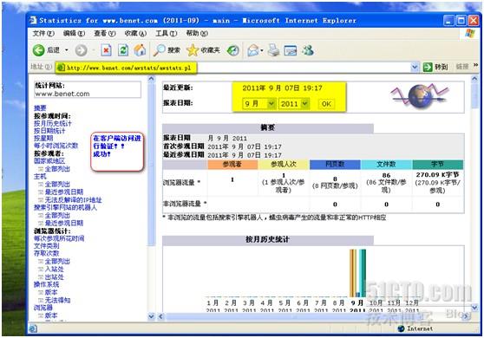The width and height of the screenshot is (484, 338).
Task: Open the 收藏(A) menu
Action: (x=135, y=33)
